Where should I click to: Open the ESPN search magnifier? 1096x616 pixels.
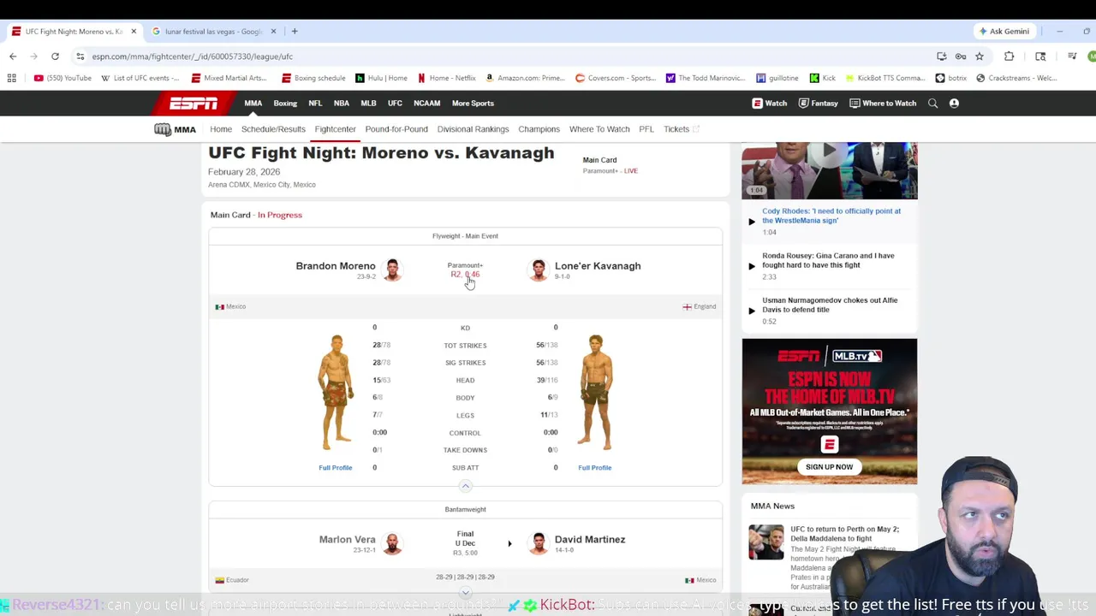(x=932, y=104)
